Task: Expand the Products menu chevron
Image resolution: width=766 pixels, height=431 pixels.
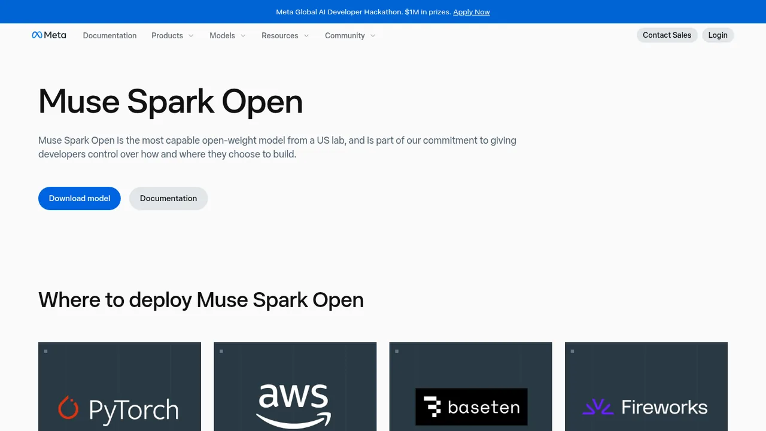Action: [191, 36]
